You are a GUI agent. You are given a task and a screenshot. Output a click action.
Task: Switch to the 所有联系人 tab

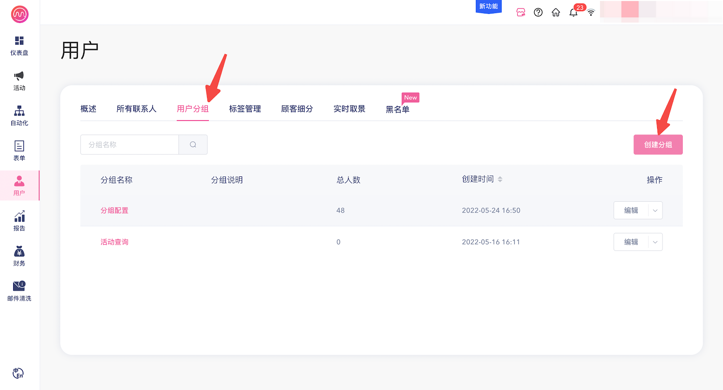click(136, 109)
